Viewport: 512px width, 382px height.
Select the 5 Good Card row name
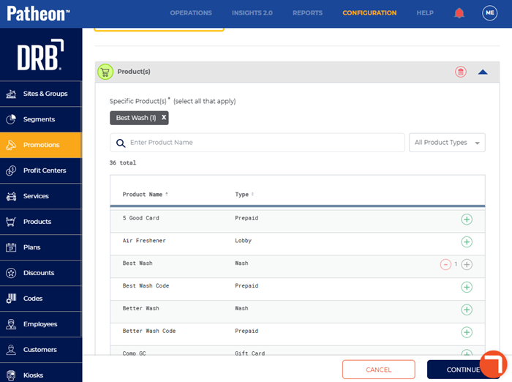click(x=140, y=218)
